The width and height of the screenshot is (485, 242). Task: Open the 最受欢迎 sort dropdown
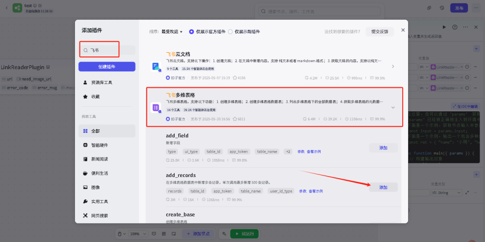(x=172, y=31)
